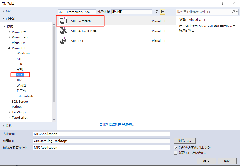The width and height of the screenshot is (240, 166).
Task: Expand the Visual C# tree node
Action: (x=9, y=32)
